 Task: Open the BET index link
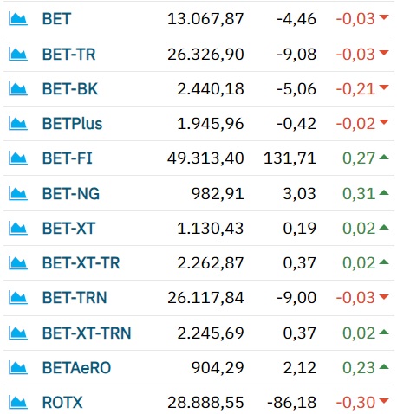click(x=56, y=19)
